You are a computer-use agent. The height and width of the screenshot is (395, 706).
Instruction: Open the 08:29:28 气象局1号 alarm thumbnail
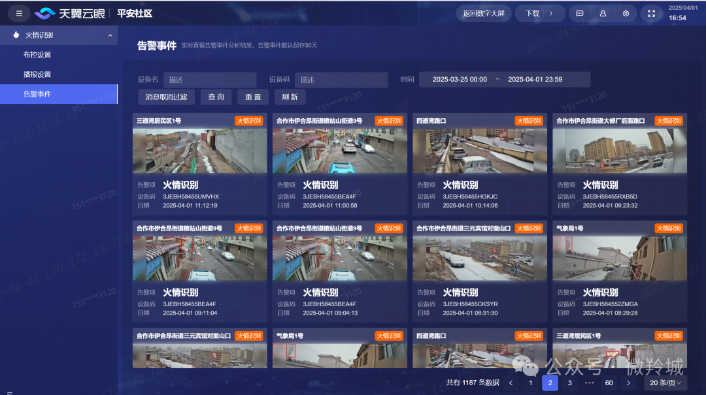click(620, 259)
